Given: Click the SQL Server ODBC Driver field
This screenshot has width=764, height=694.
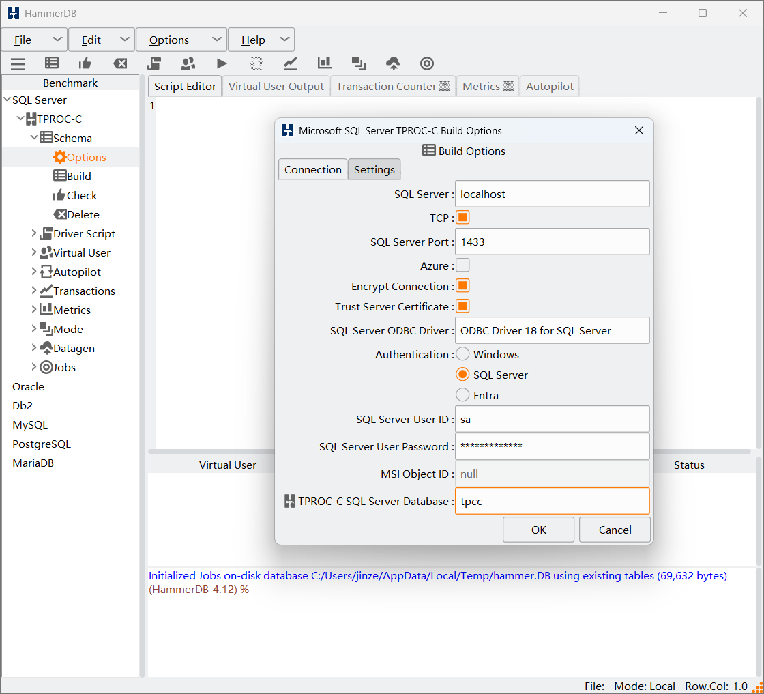Looking at the screenshot, I should click(x=552, y=330).
